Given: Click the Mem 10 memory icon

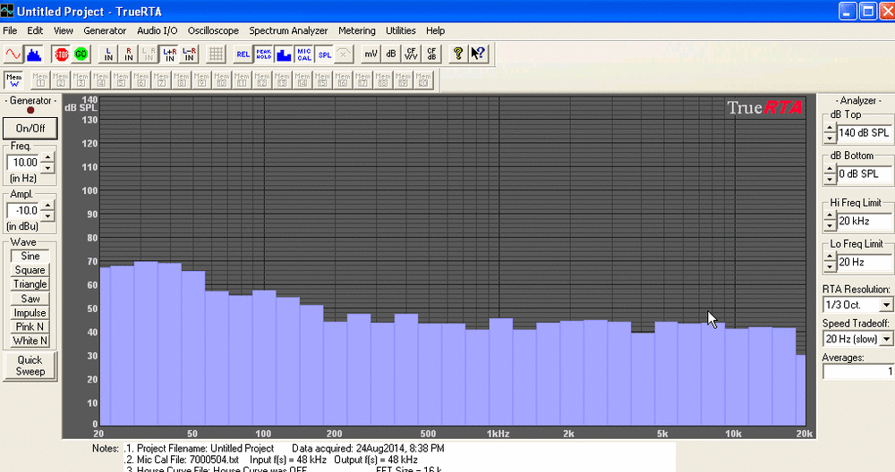Looking at the screenshot, I should click(221, 80).
